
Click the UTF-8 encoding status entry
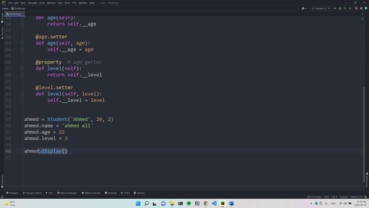tap(334, 196)
